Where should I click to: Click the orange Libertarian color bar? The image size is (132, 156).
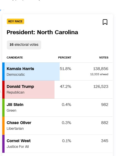[3, 126]
